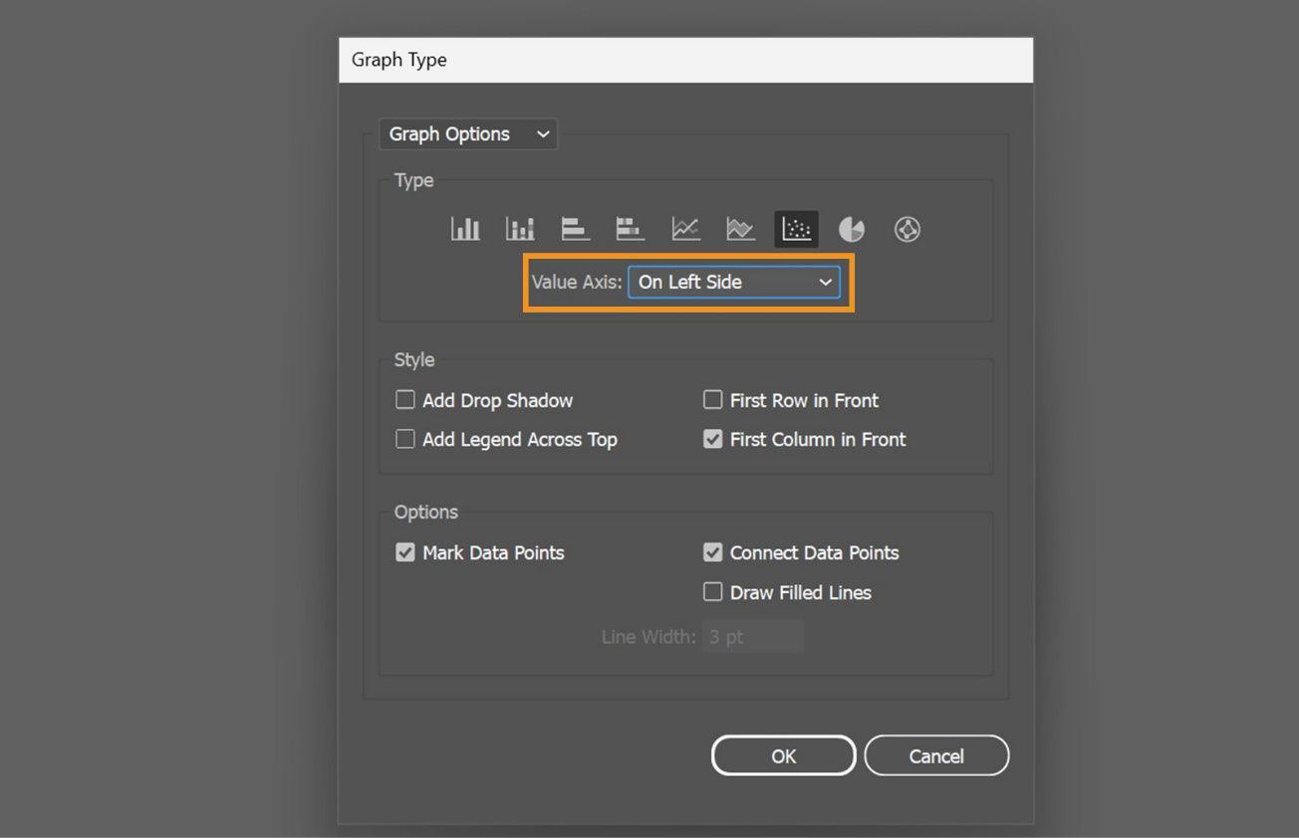The image size is (1299, 838).
Task: Choose the Stacked Bar graph type icon
Action: pyautogui.click(x=630, y=228)
